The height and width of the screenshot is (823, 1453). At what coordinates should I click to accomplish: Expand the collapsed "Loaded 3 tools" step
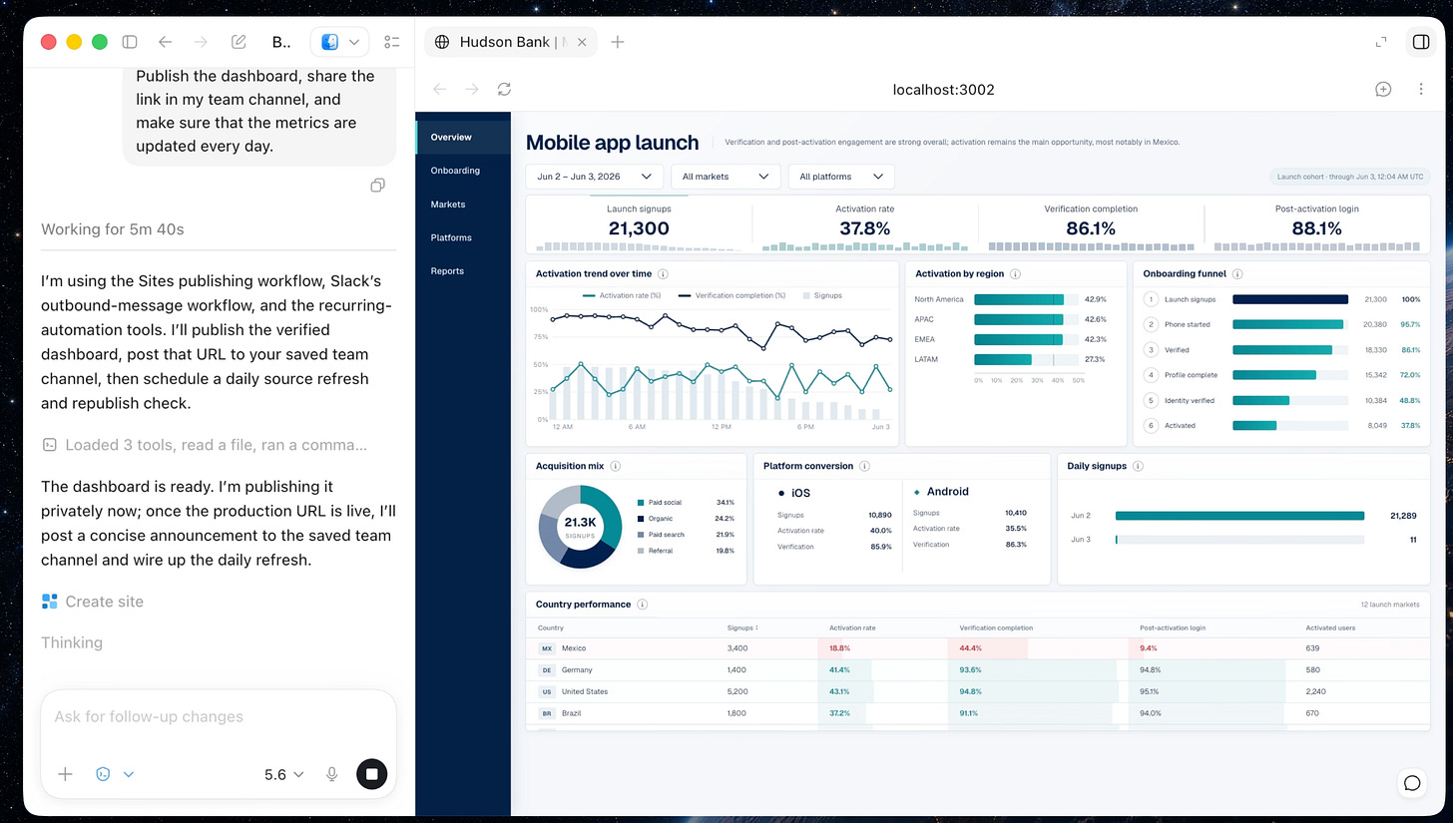click(x=206, y=445)
